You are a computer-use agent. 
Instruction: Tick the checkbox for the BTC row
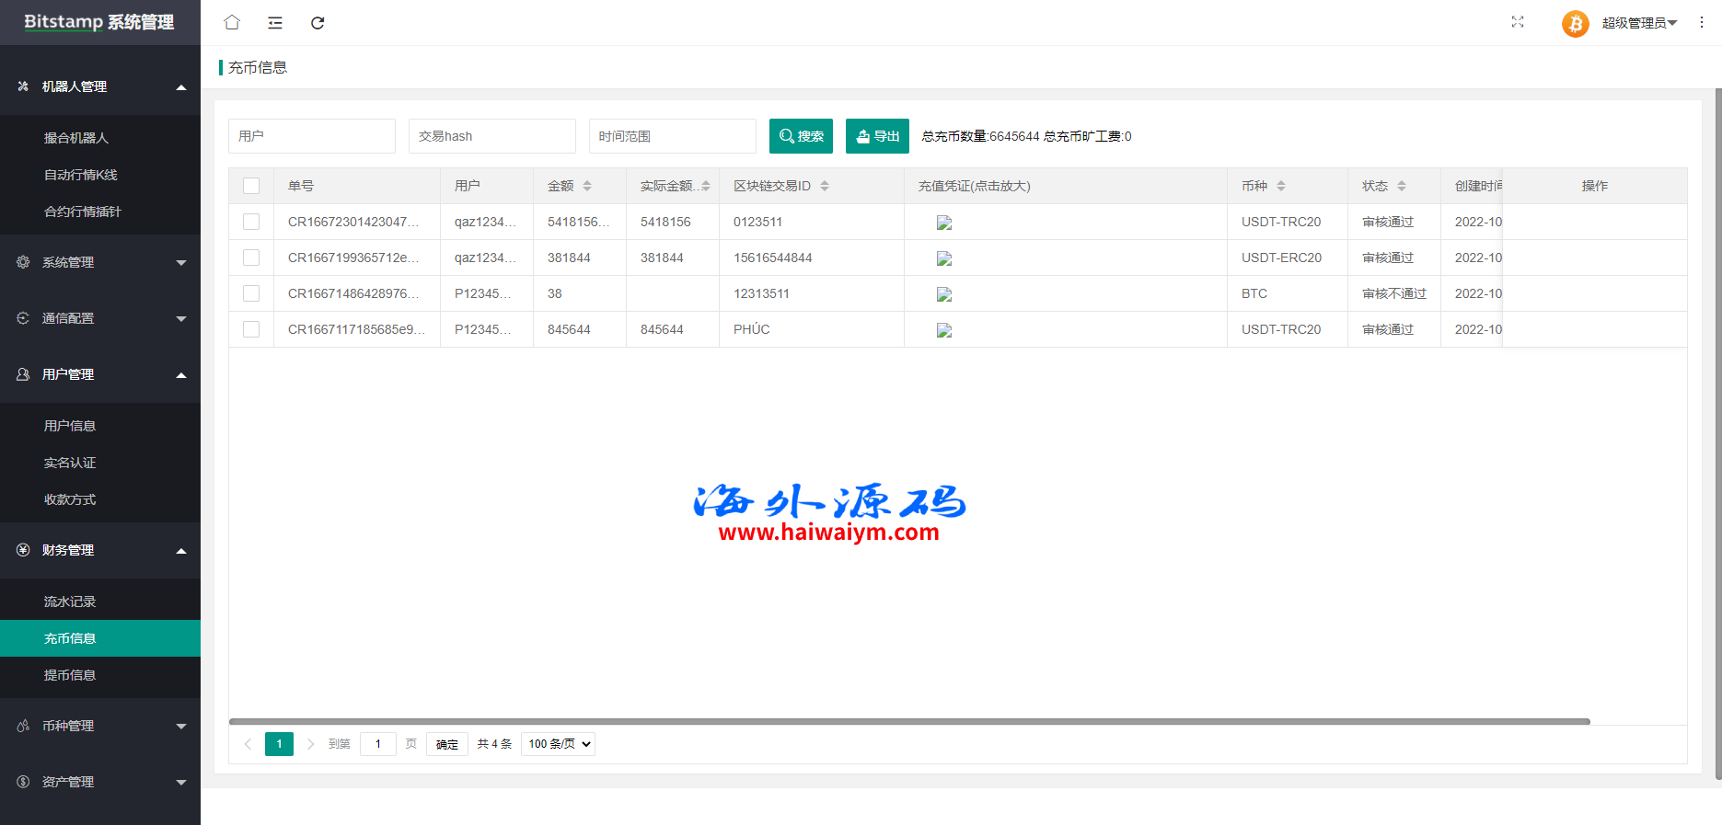(251, 293)
